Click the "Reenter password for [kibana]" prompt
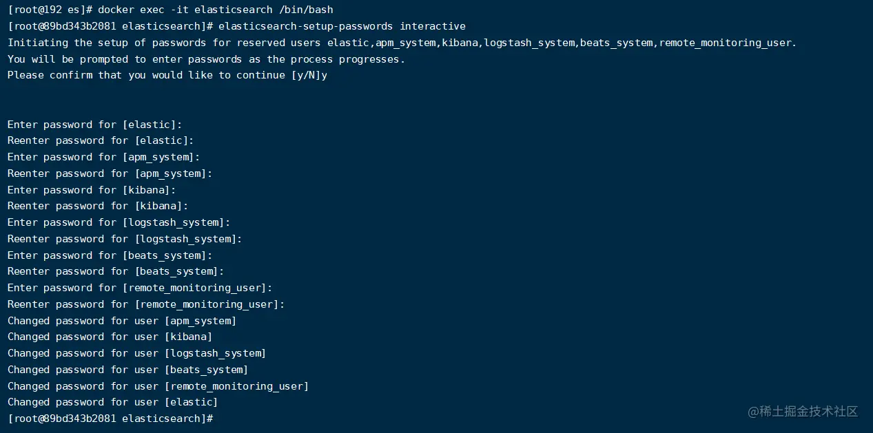873x433 pixels. tap(98, 206)
